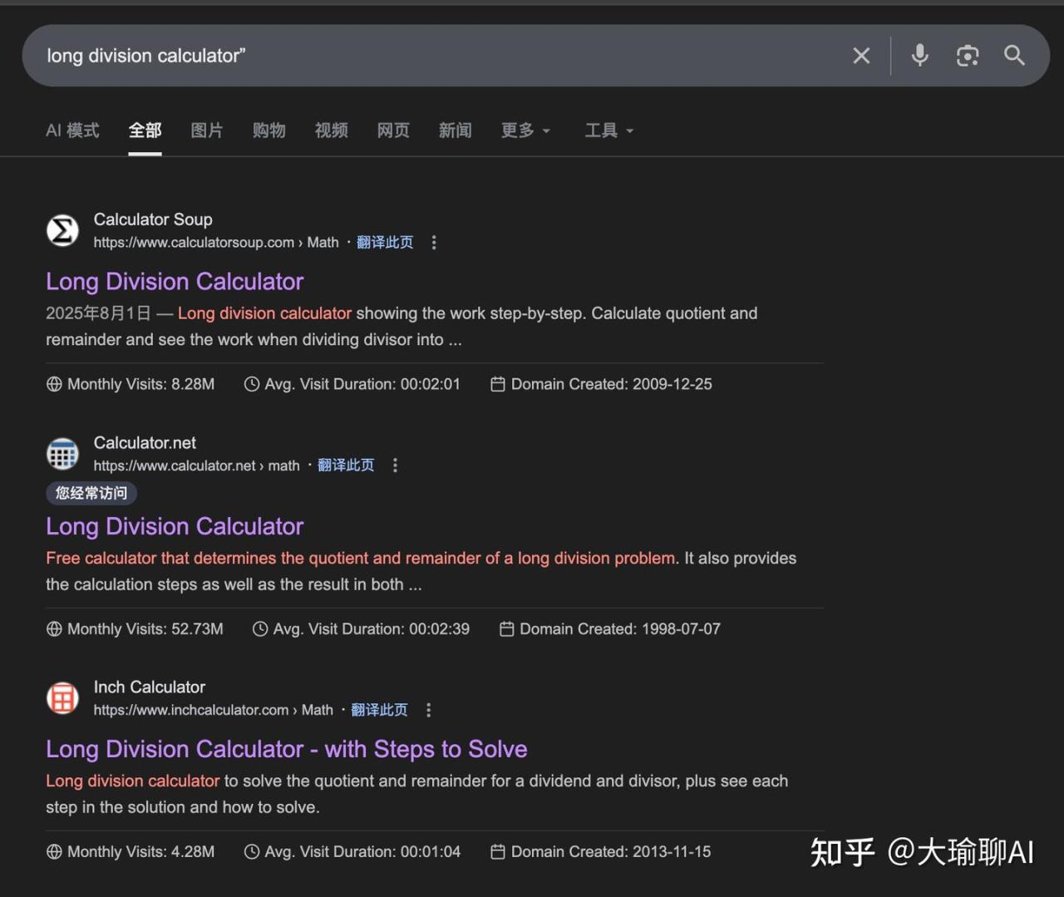Switch to the 图片 tab

coord(207,131)
